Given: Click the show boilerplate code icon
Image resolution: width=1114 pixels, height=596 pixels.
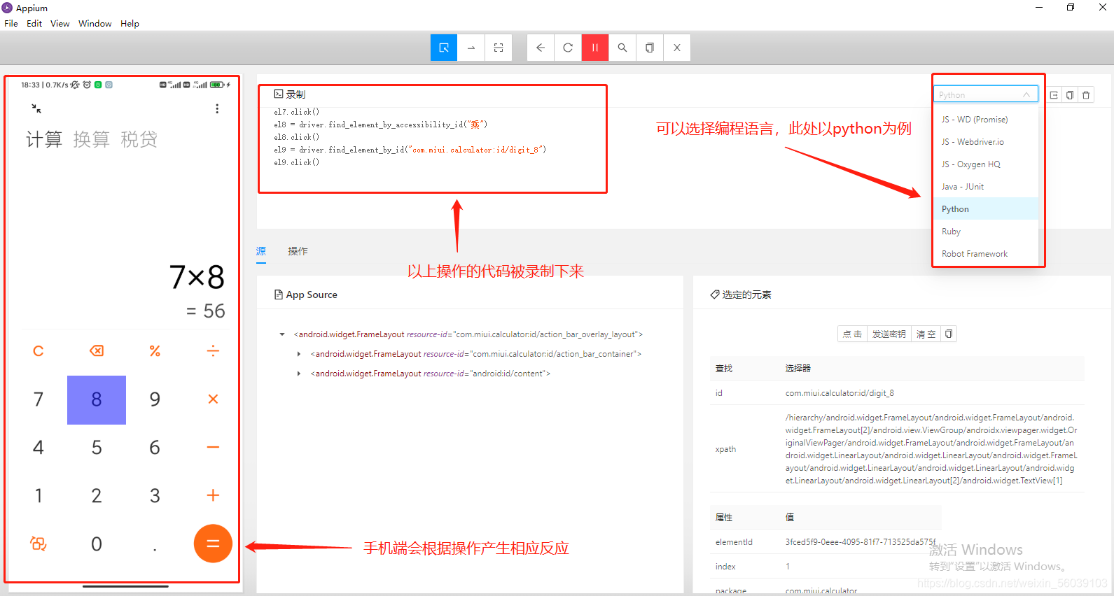Looking at the screenshot, I should [x=1054, y=95].
